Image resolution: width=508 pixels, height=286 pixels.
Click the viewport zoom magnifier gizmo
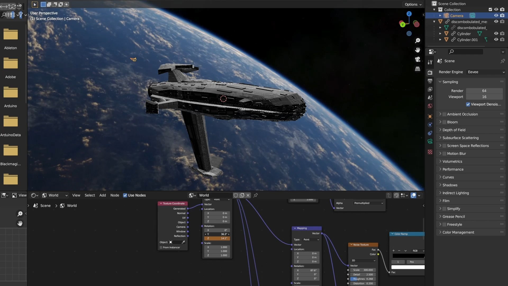418,41
